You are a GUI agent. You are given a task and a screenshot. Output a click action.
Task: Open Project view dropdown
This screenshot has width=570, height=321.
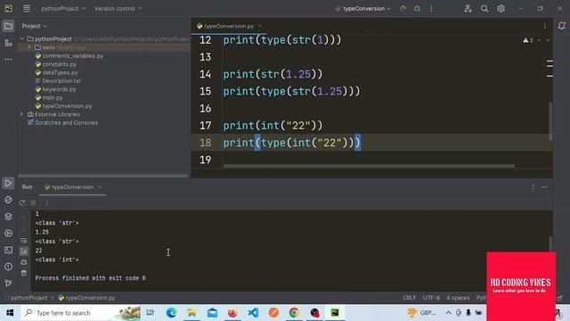coord(34,26)
